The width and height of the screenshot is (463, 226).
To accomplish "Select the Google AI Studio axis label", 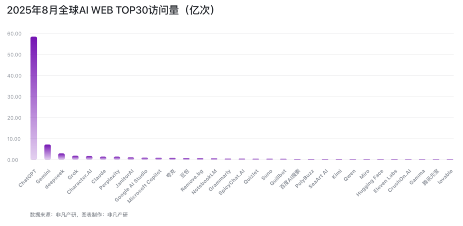I will [x=132, y=186].
